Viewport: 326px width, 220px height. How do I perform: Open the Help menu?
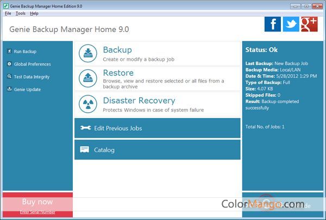click(x=34, y=13)
